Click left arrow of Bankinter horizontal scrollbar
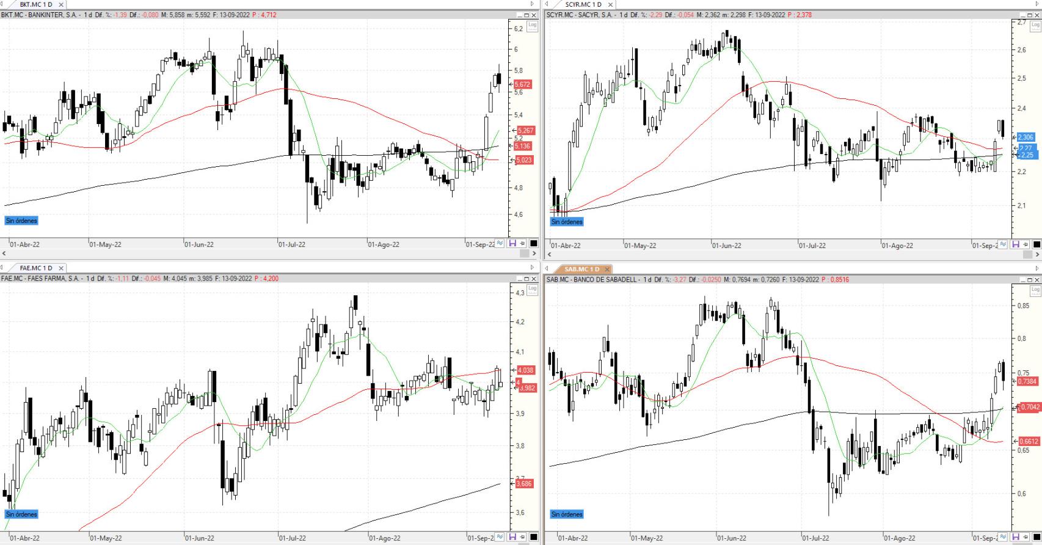Image resolution: width=1042 pixels, height=545 pixels. (4, 253)
